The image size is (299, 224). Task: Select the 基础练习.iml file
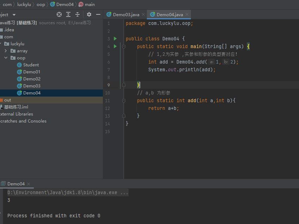(16, 107)
